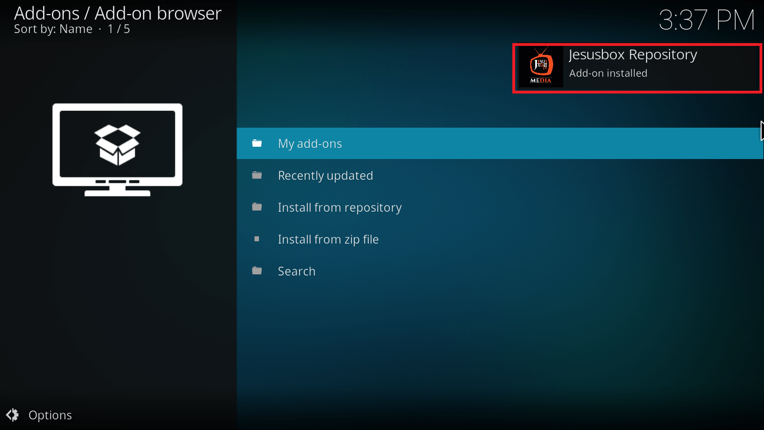This screenshot has height=430, width=764.
Task: Click the Options gear icon
Action: pyautogui.click(x=12, y=415)
